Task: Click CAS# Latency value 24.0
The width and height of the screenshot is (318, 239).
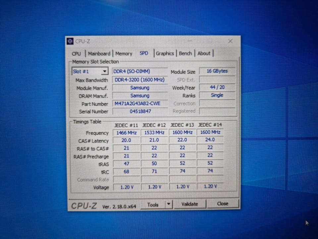Action: (x=210, y=140)
